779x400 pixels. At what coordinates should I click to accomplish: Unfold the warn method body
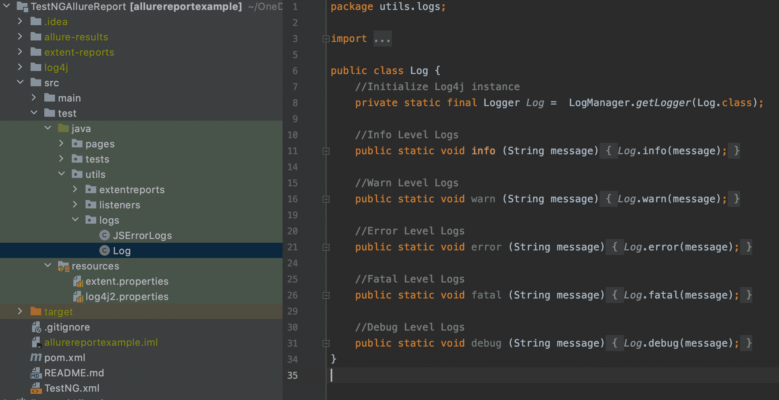point(326,199)
